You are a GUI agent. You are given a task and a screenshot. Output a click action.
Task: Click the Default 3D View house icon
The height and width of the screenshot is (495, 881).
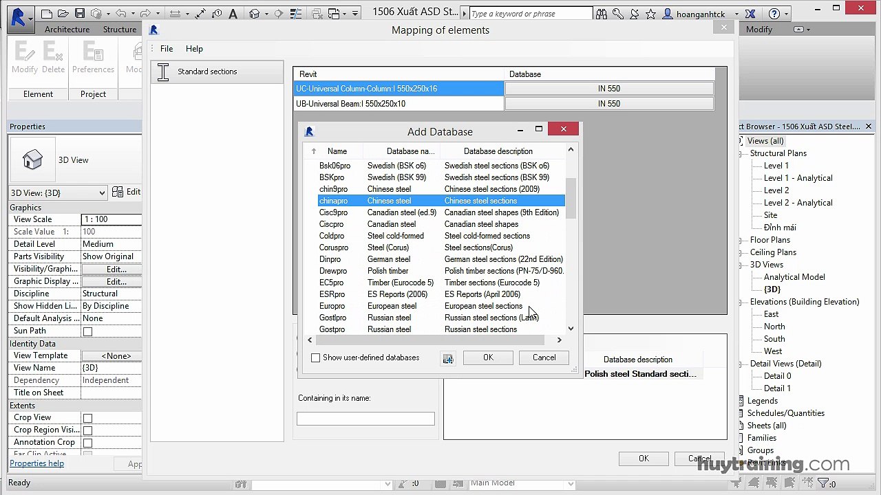pyautogui.click(x=254, y=14)
